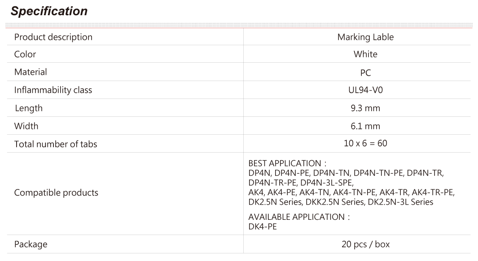This screenshot has height=261, width=478.
Task: Click the "PC" material value
Action: [365, 73]
